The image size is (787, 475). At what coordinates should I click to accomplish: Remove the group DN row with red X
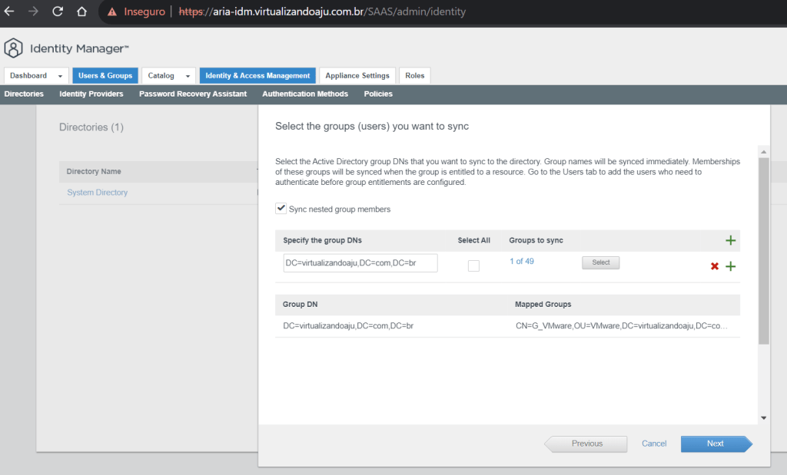[715, 266]
